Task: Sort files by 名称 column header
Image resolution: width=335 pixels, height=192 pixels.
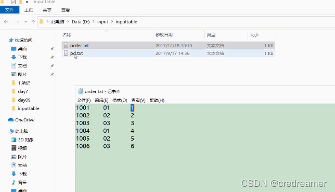Action: 67,35
